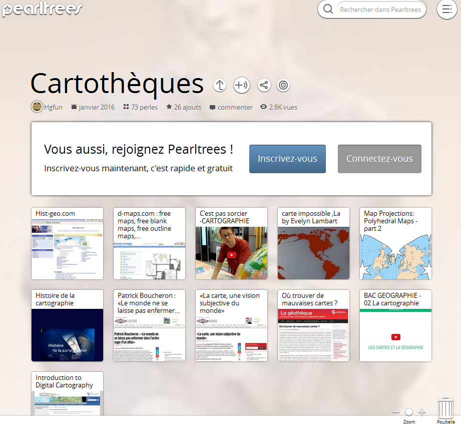Open «La carte, une vision subjective» pearl
The width and height of the screenshot is (461, 424).
[231, 325]
